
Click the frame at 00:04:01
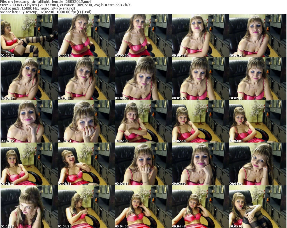(x=258, y=164)
